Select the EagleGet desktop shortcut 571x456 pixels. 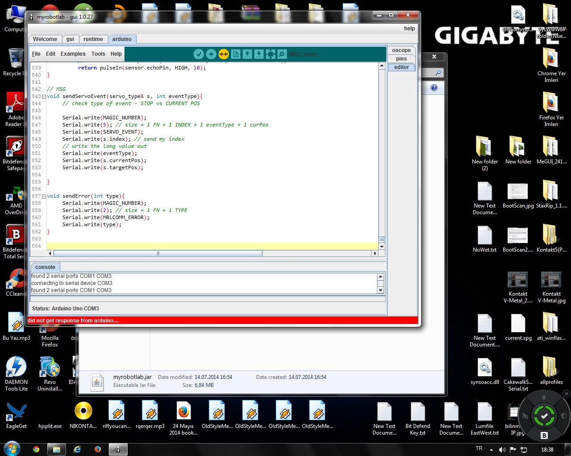[17, 415]
